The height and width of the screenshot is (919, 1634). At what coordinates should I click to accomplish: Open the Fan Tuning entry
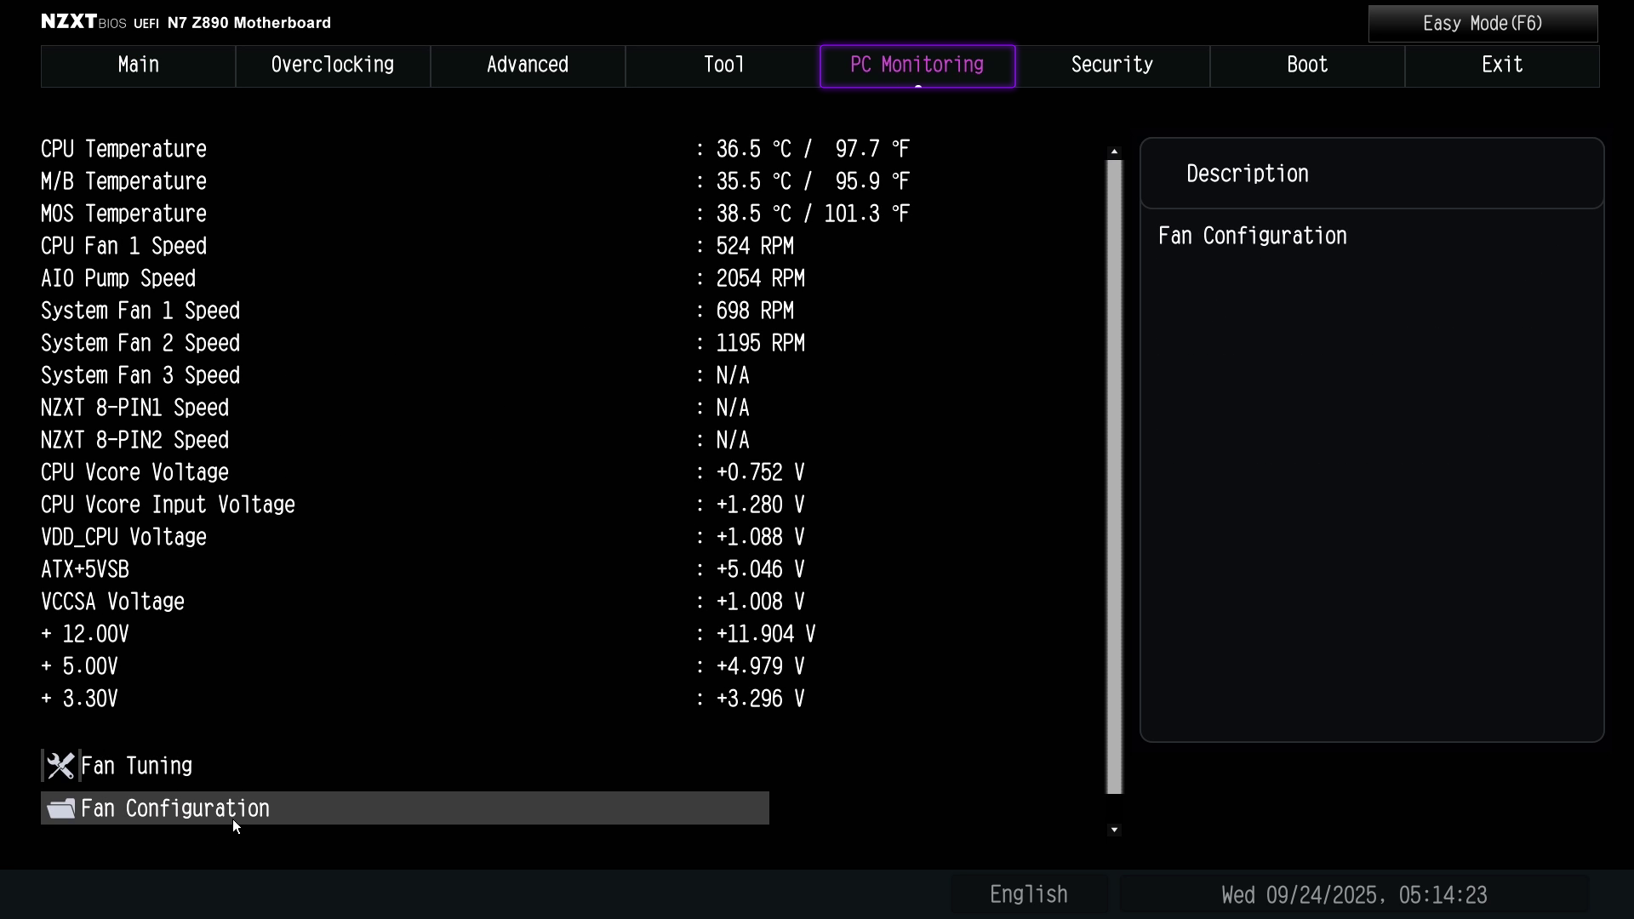136,766
